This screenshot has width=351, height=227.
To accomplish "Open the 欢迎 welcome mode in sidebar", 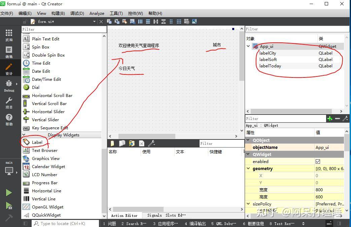I will coord(9,35).
